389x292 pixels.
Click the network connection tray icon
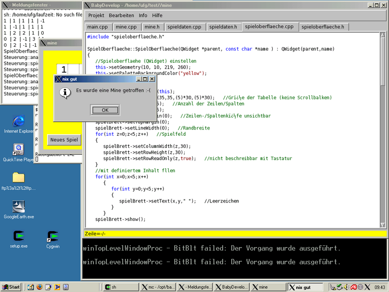(333, 287)
